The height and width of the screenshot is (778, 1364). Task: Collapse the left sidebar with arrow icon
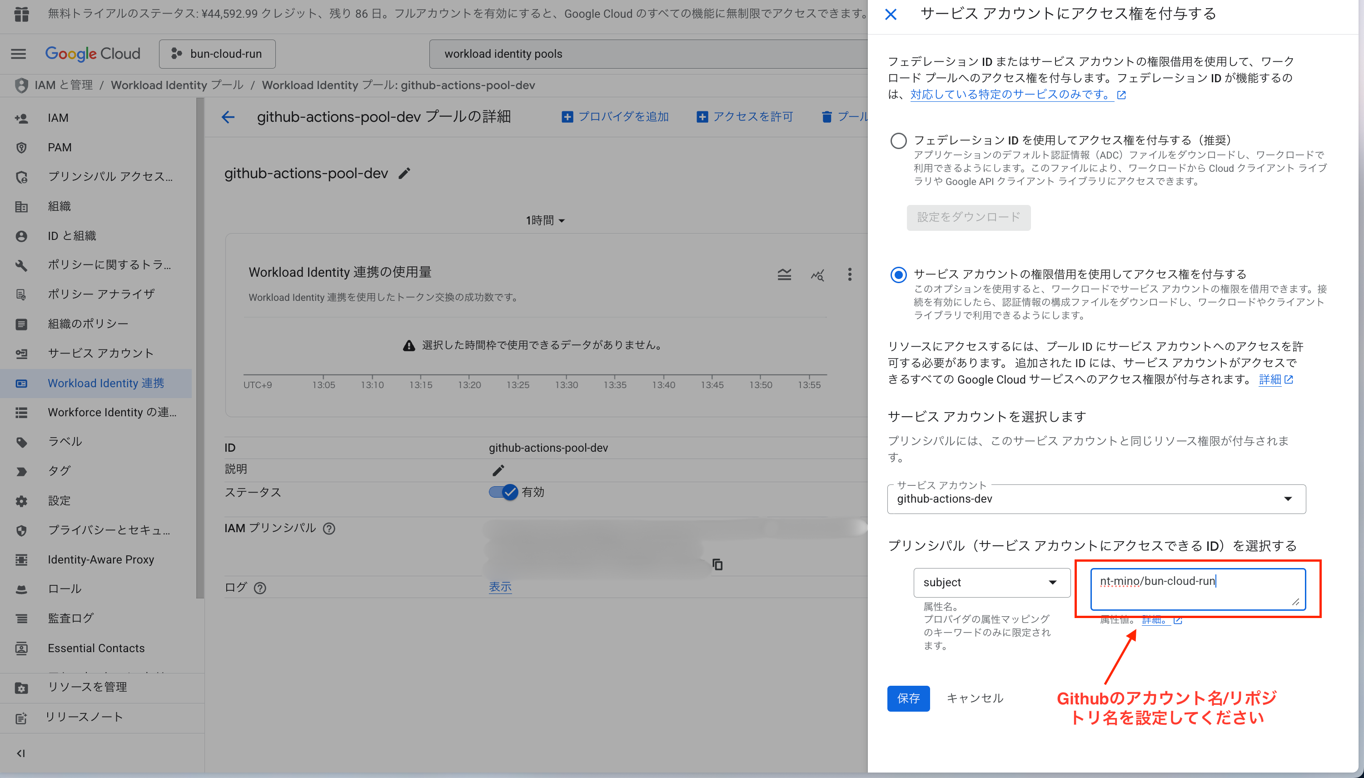[x=21, y=753]
